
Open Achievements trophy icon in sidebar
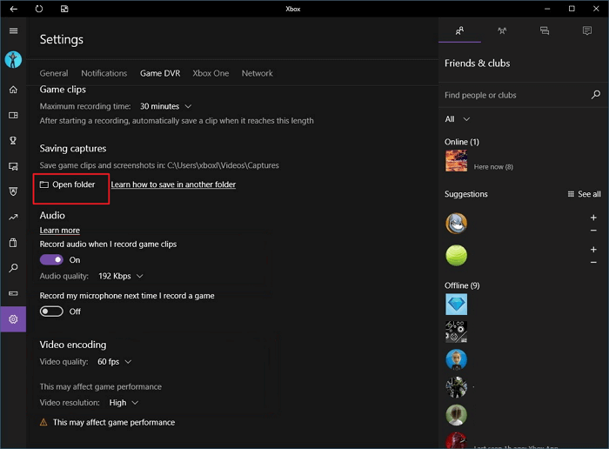point(13,141)
